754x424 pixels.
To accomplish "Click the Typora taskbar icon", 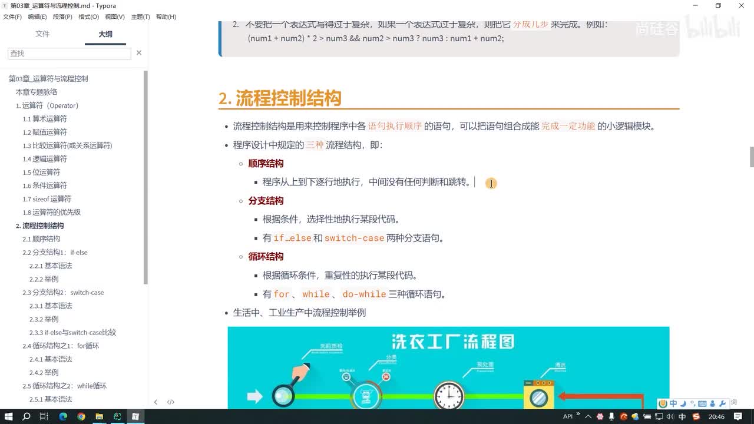I will pos(135,416).
